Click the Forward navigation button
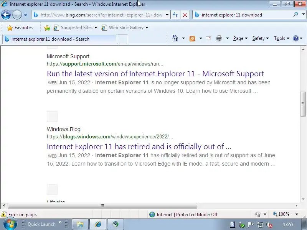307x230 pixels. 17,15
